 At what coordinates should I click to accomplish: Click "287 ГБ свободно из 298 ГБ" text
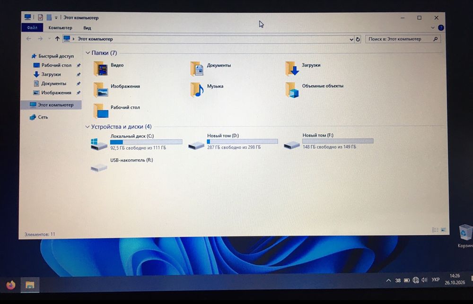[x=234, y=147]
